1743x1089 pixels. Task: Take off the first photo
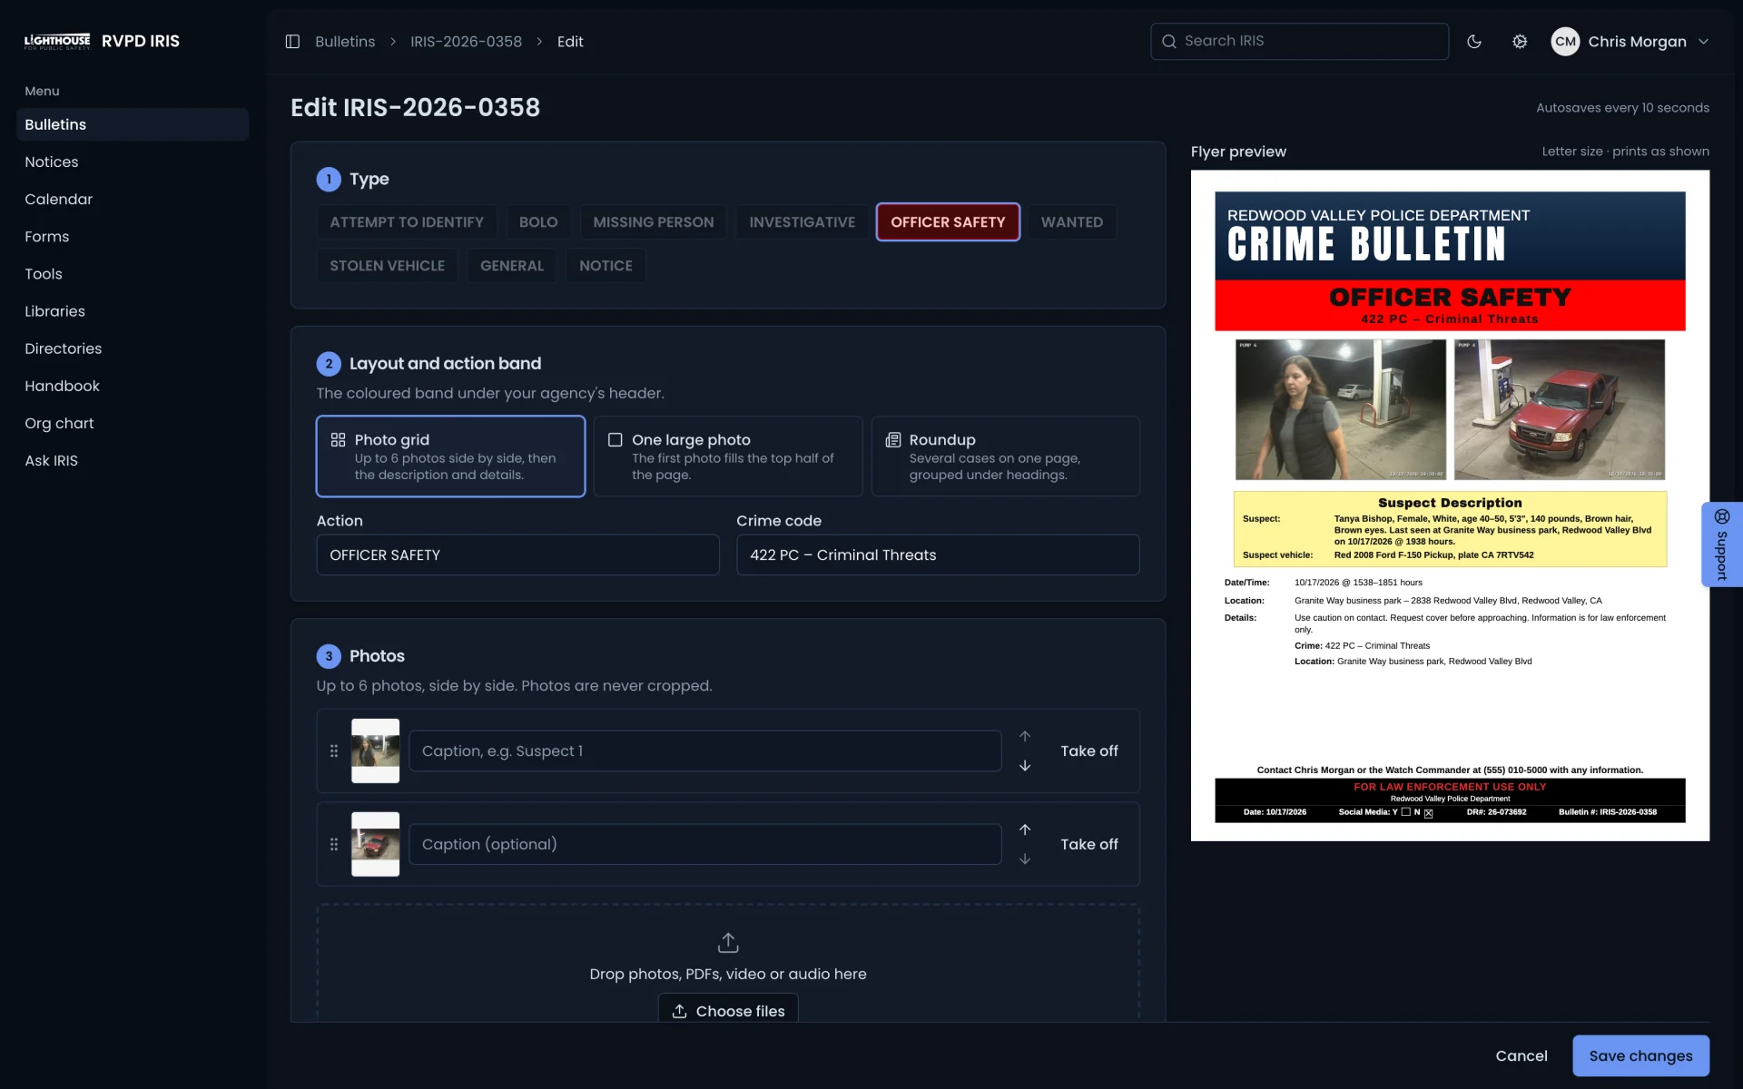pos(1089,751)
